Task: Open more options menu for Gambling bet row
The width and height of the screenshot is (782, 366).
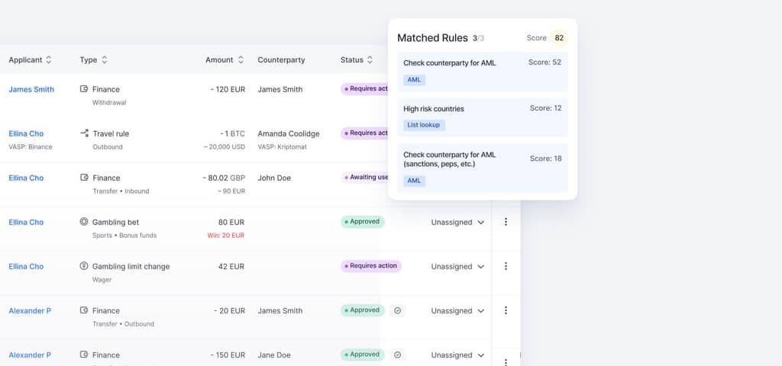Action: [x=506, y=222]
